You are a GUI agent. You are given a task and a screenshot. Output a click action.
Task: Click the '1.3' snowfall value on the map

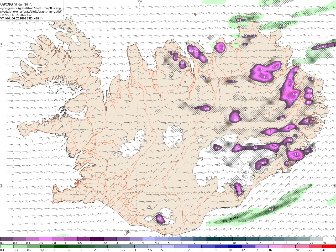point(275,67)
